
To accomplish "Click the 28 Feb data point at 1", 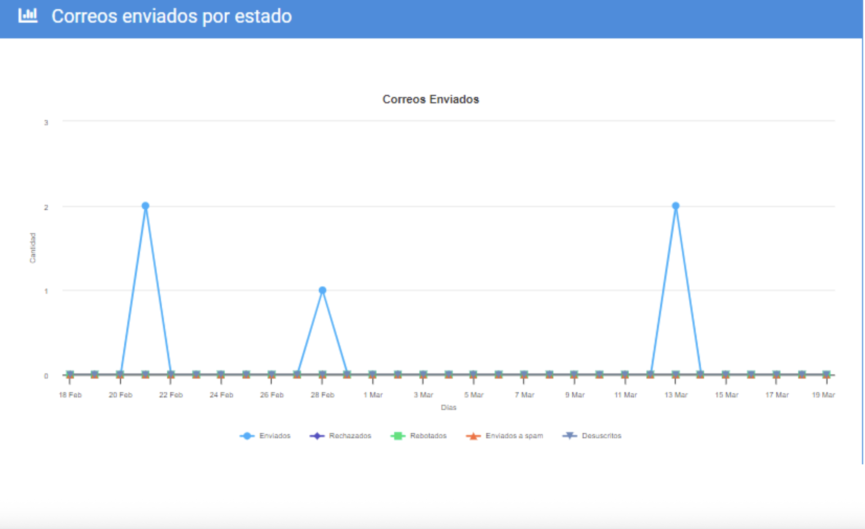I will pos(322,290).
